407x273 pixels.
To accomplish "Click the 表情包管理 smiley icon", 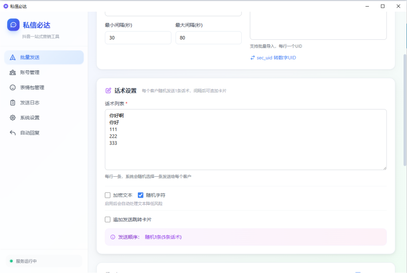I will pos(12,88).
